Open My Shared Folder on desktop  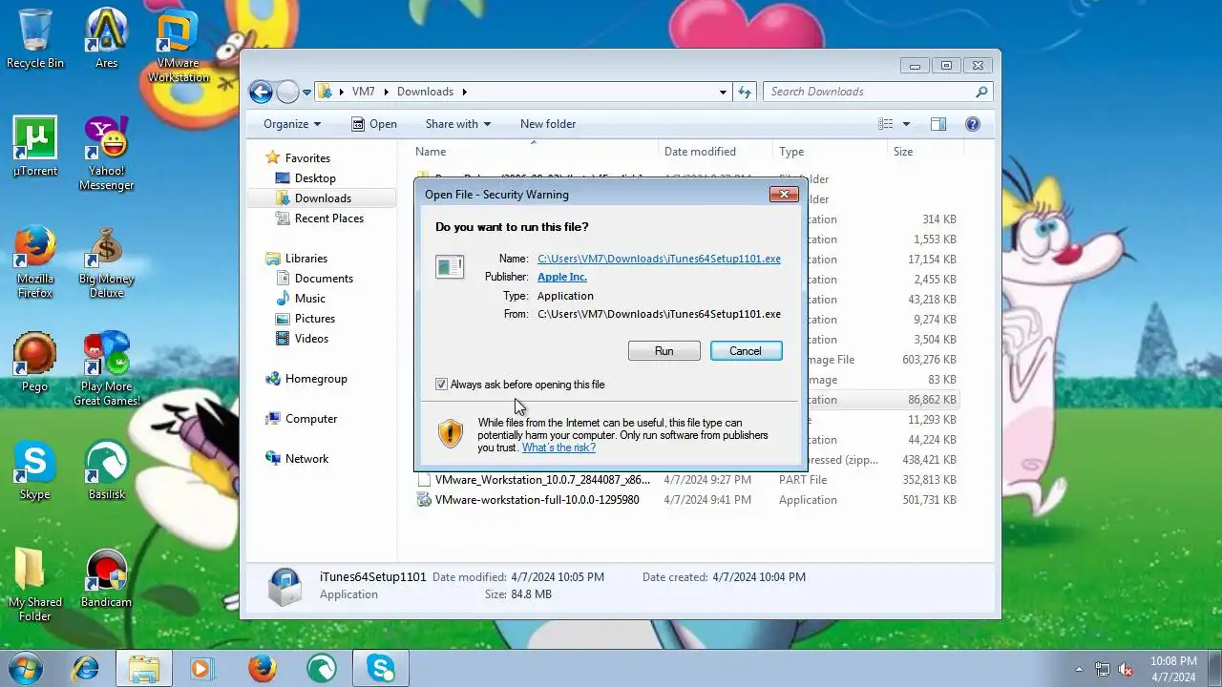[x=35, y=585]
